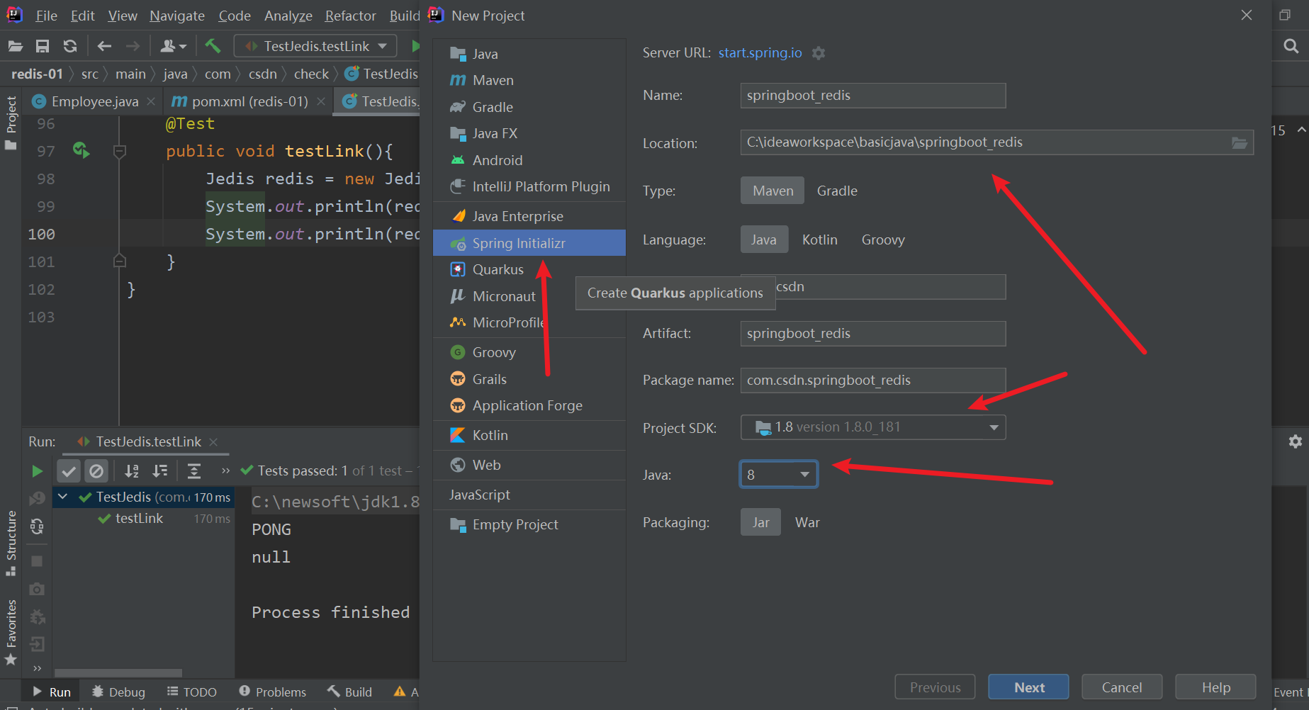
Task: Click the Name input field
Action: coord(873,96)
